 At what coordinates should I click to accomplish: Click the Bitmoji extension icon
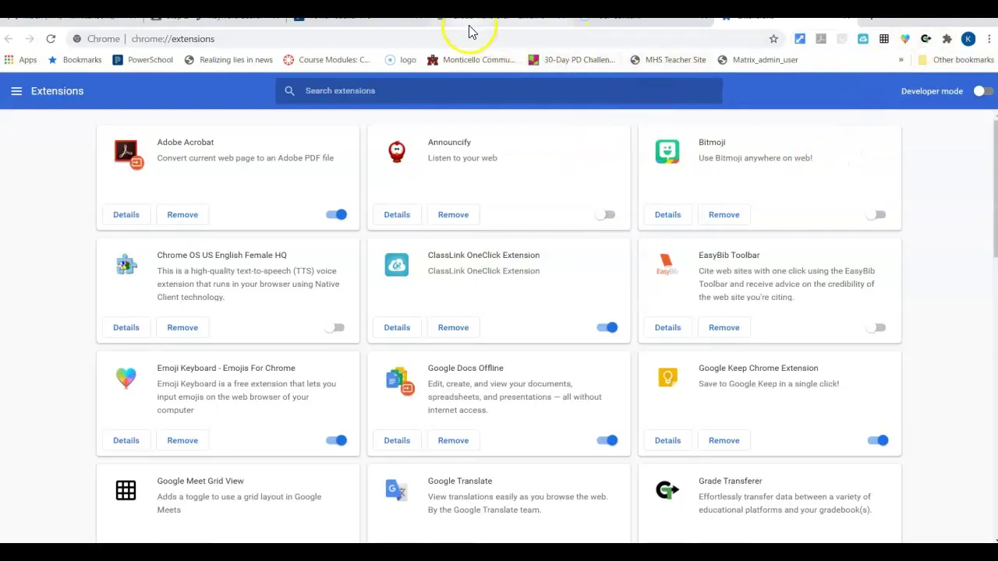[667, 152]
